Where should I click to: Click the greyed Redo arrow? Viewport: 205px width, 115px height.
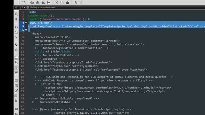[x=81, y=3]
